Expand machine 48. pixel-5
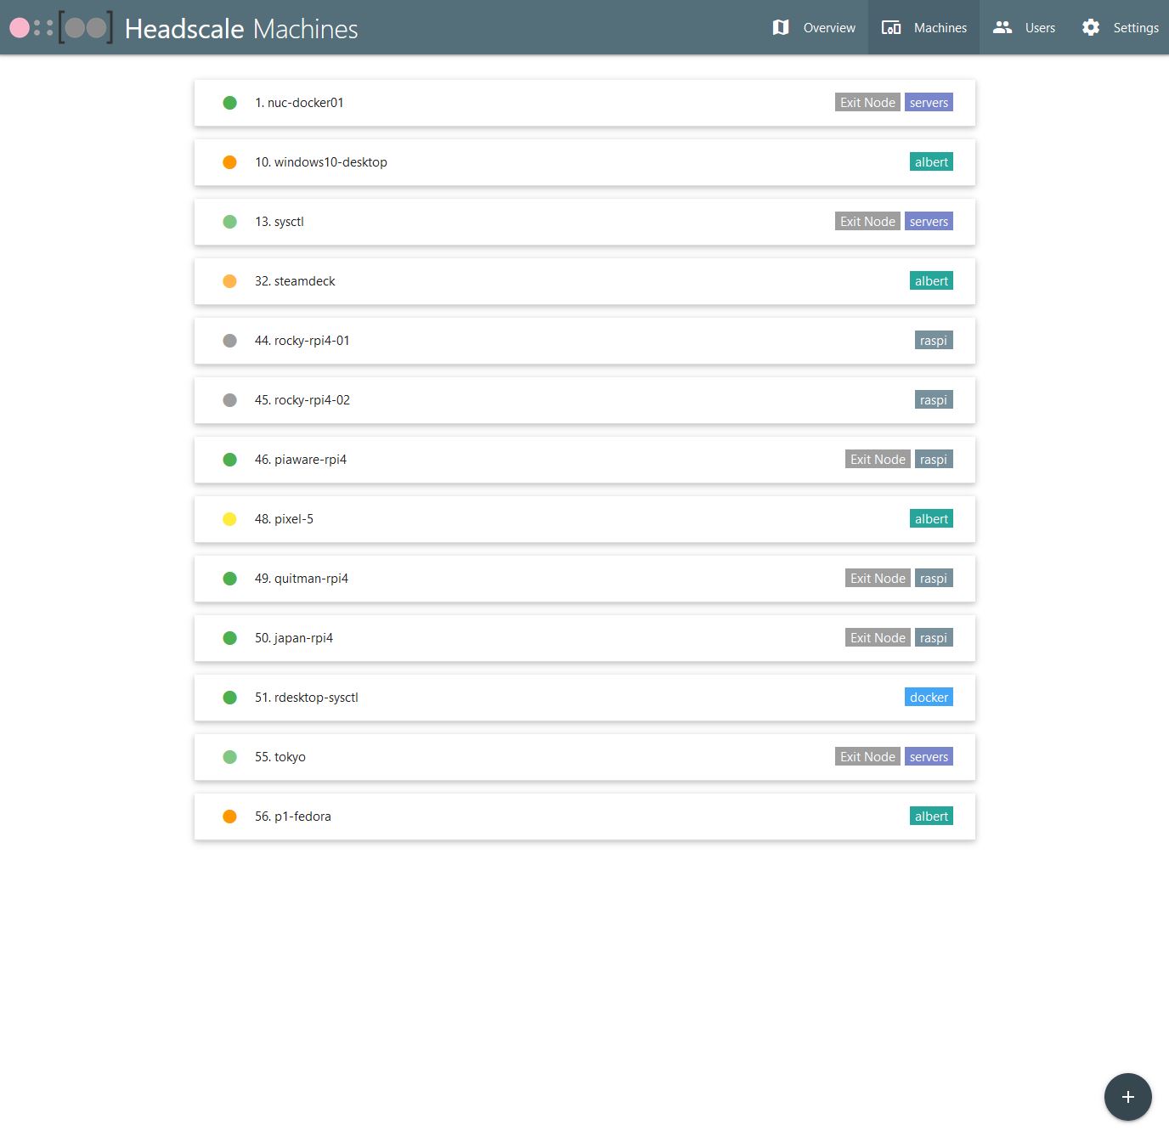This screenshot has width=1169, height=1136. click(x=584, y=519)
